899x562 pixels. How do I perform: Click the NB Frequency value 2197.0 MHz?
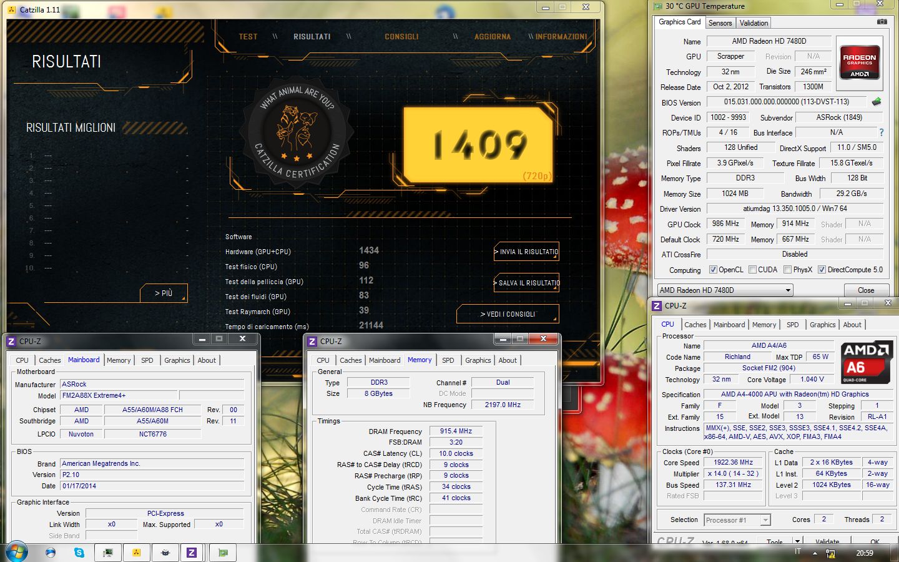(503, 405)
